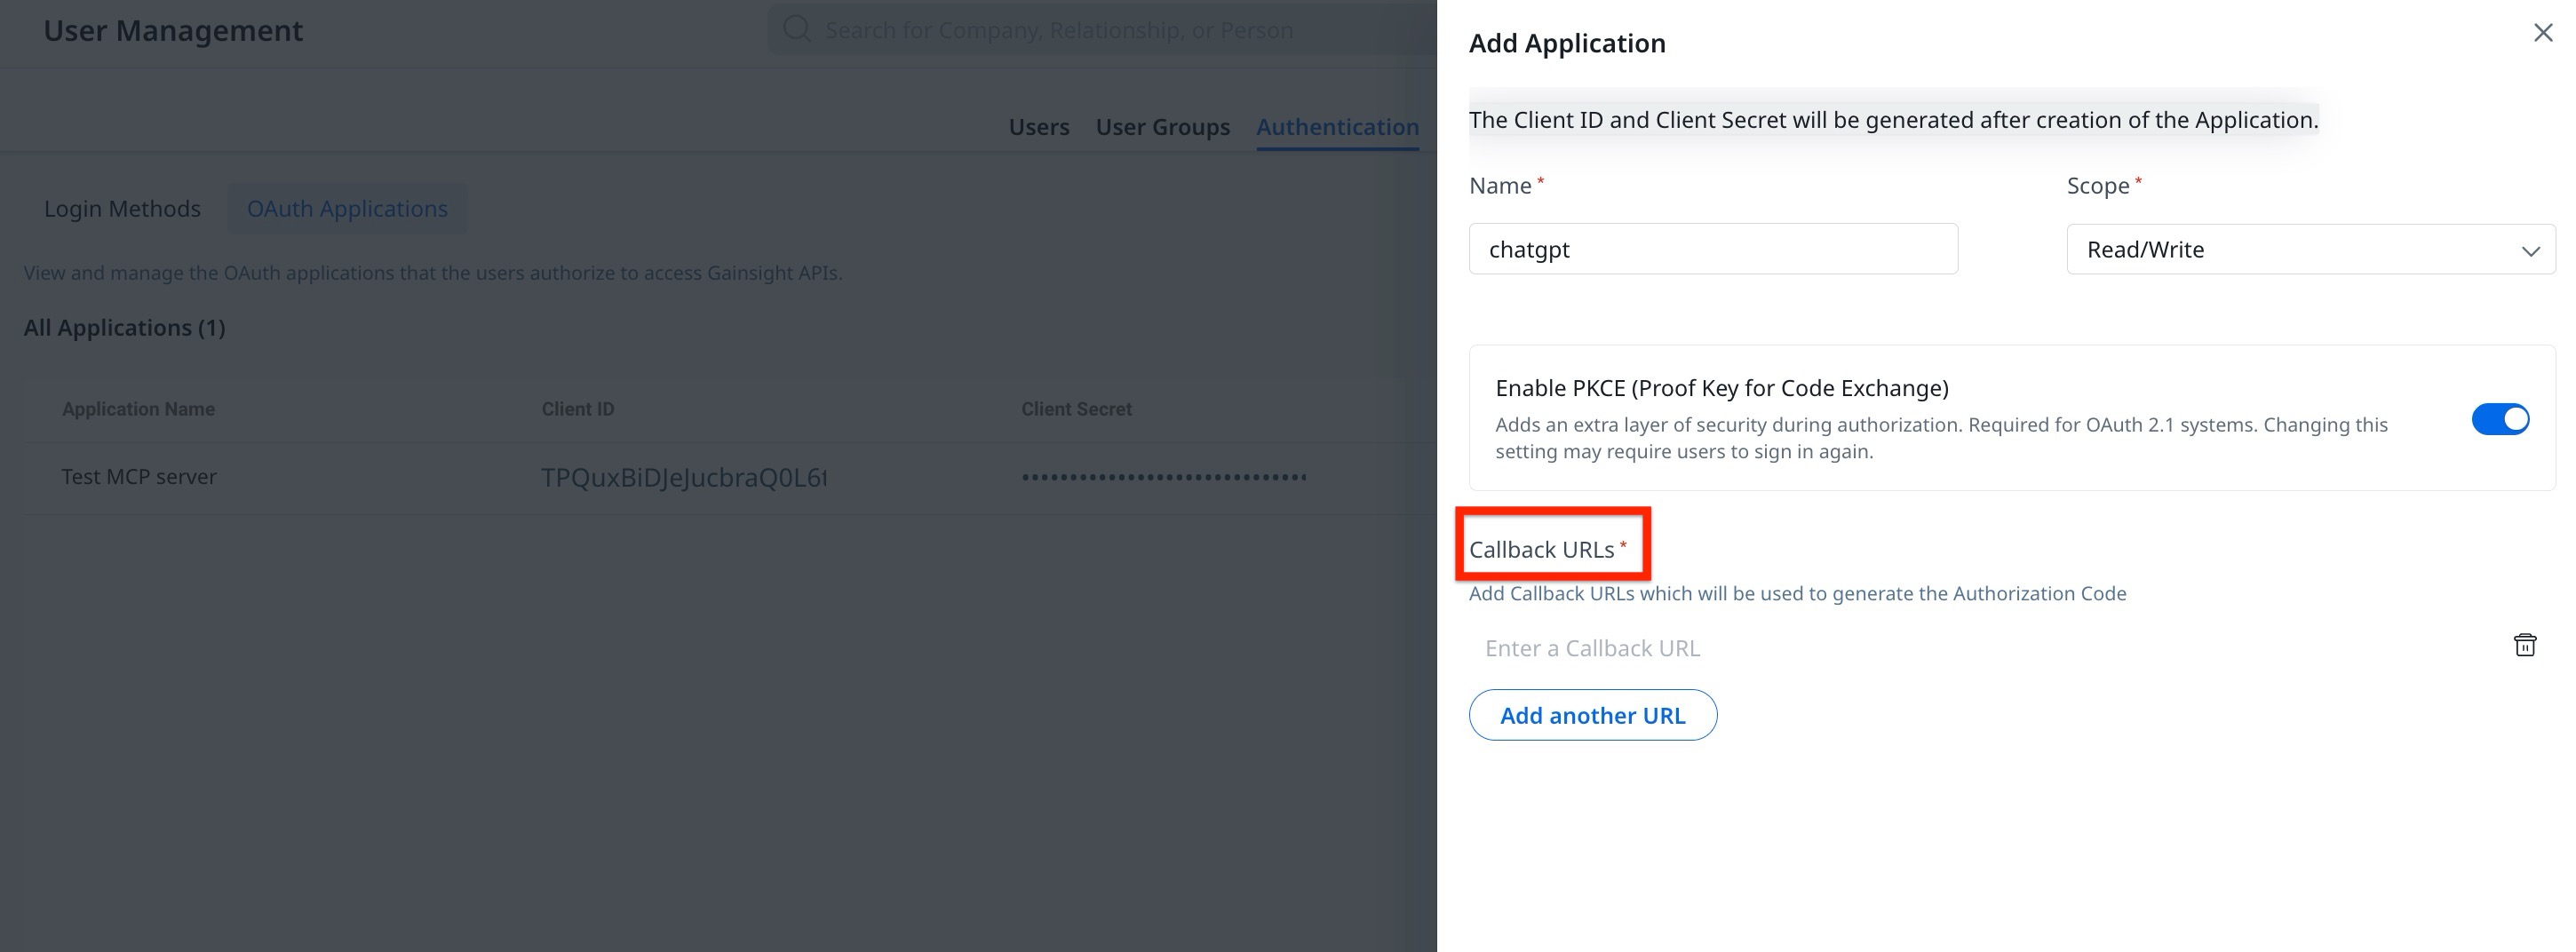
Task: Click the Add another URL button
Action: [x=1592, y=716]
